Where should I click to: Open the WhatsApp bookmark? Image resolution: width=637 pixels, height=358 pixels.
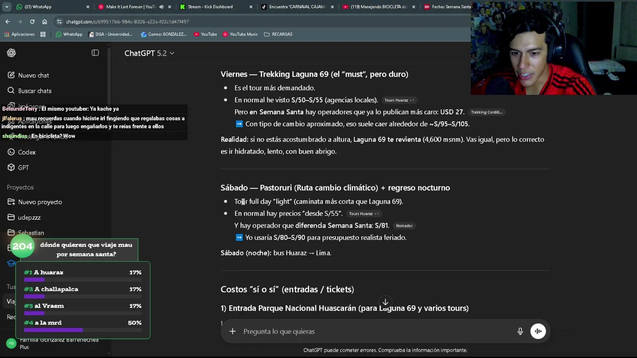pyautogui.click(x=69, y=34)
